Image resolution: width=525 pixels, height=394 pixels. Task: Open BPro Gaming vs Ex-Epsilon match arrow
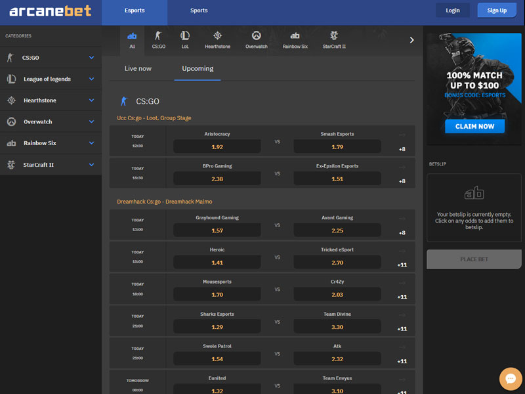(x=402, y=167)
